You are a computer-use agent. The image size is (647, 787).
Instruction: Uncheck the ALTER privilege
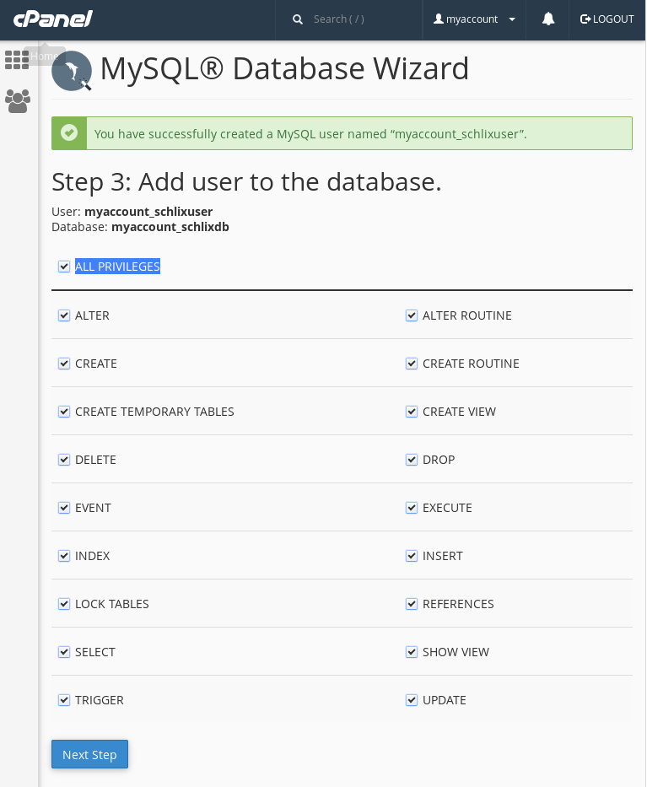(64, 315)
